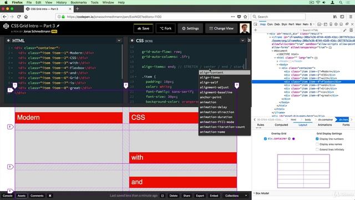Click the Pocket save icon in the URL bar
Screen dimensions: 355x200
239,17
